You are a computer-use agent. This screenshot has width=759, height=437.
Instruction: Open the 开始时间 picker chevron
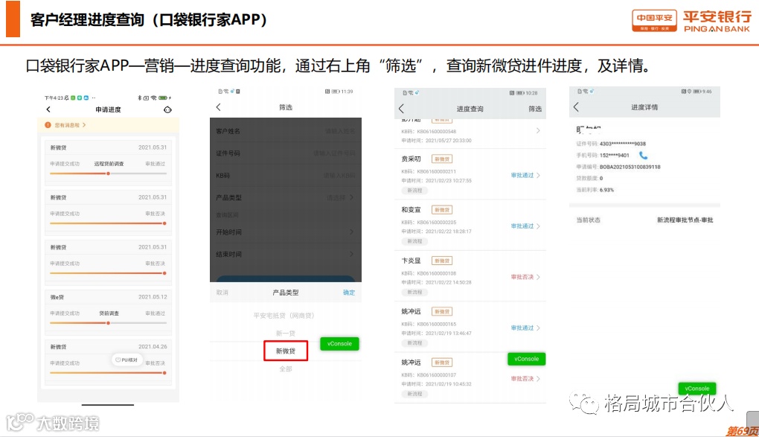point(351,232)
